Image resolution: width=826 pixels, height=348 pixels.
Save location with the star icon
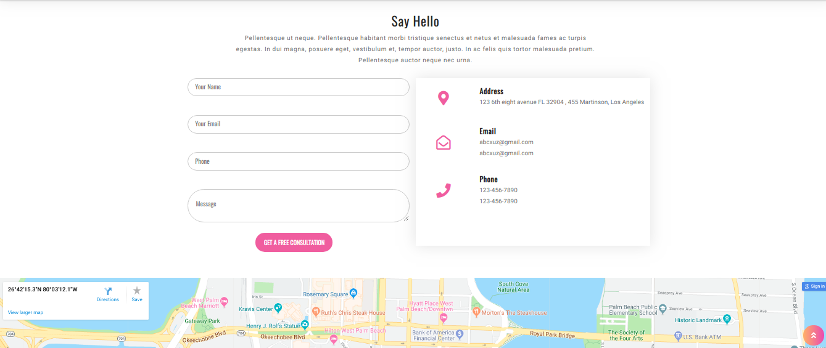(x=137, y=291)
